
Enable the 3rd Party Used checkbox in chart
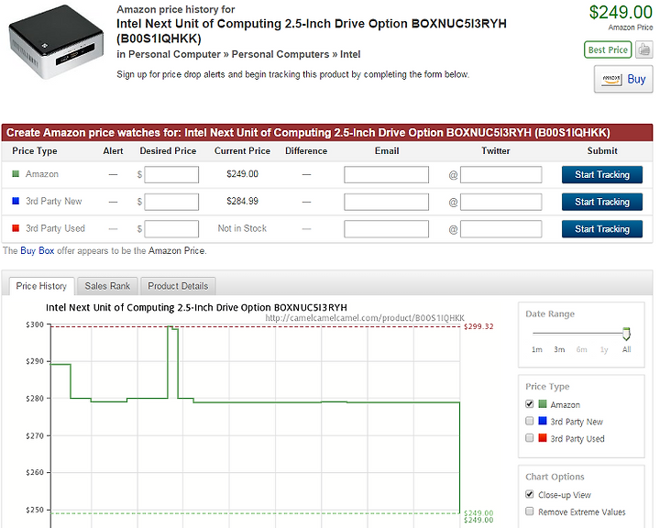coord(530,438)
